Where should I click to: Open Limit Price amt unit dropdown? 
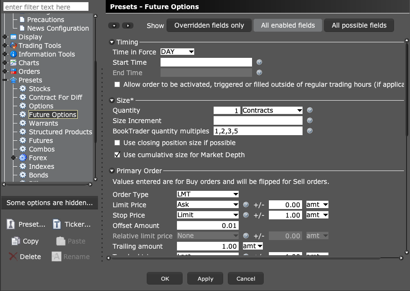[317, 205]
